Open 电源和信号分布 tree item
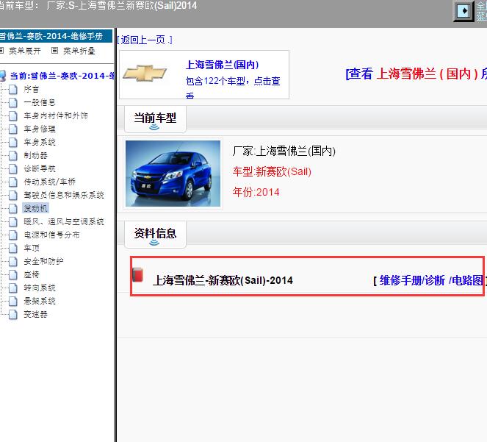Viewport: 487px width, 442px height. pyautogui.click(x=51, y=235)
